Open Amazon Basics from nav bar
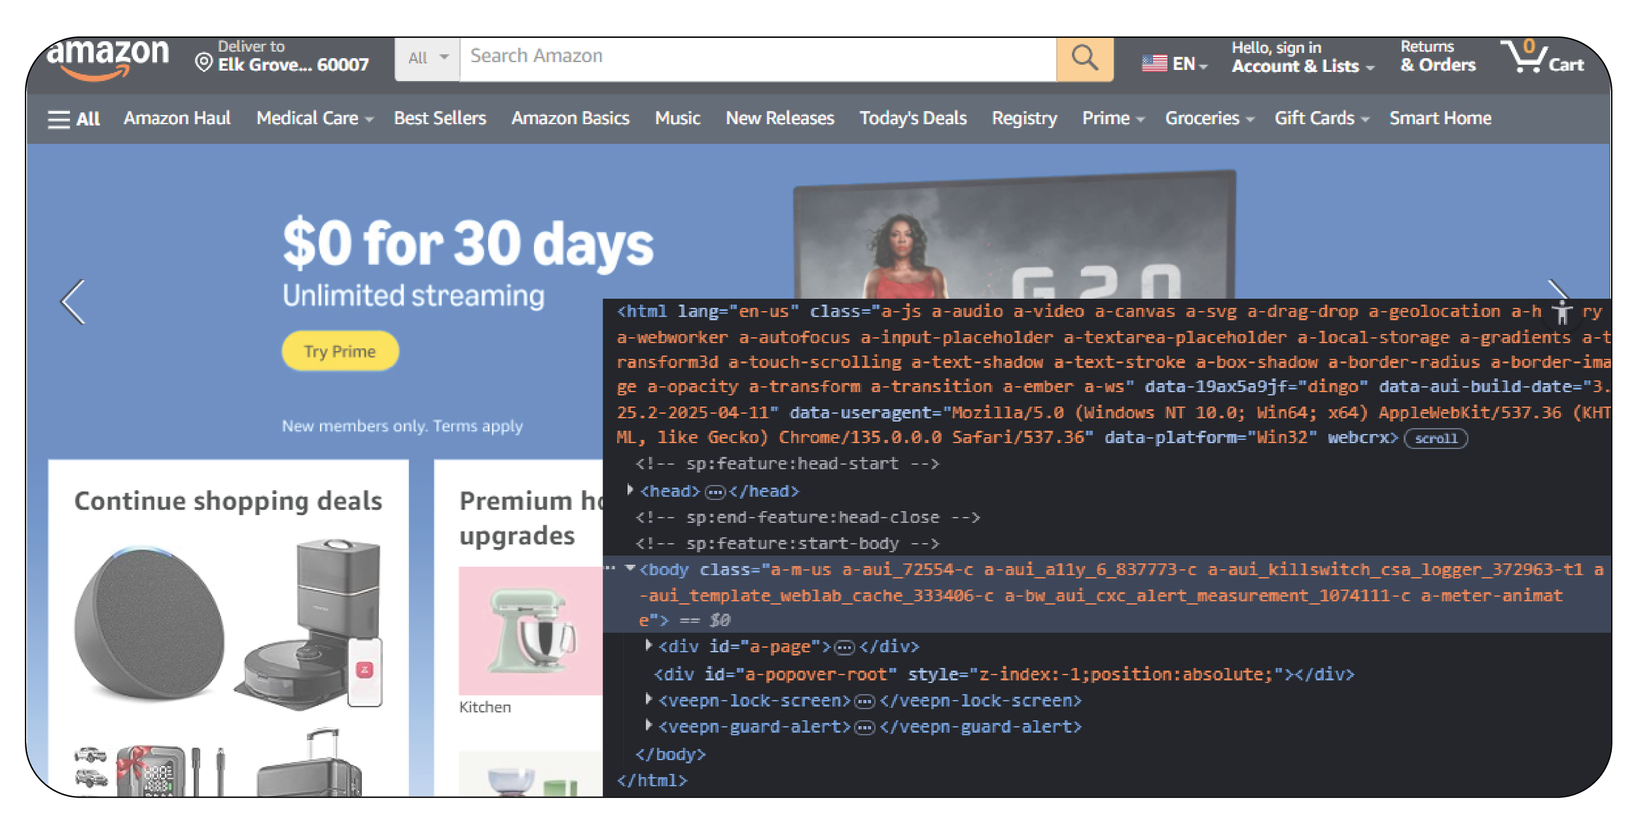The width and height of the screenshot is (1634, 817). [x=570, y=118]
